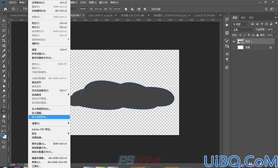Screen dimensions: 278x168
Task: Open the path operations icon in options bar
Action: (126, 9)
